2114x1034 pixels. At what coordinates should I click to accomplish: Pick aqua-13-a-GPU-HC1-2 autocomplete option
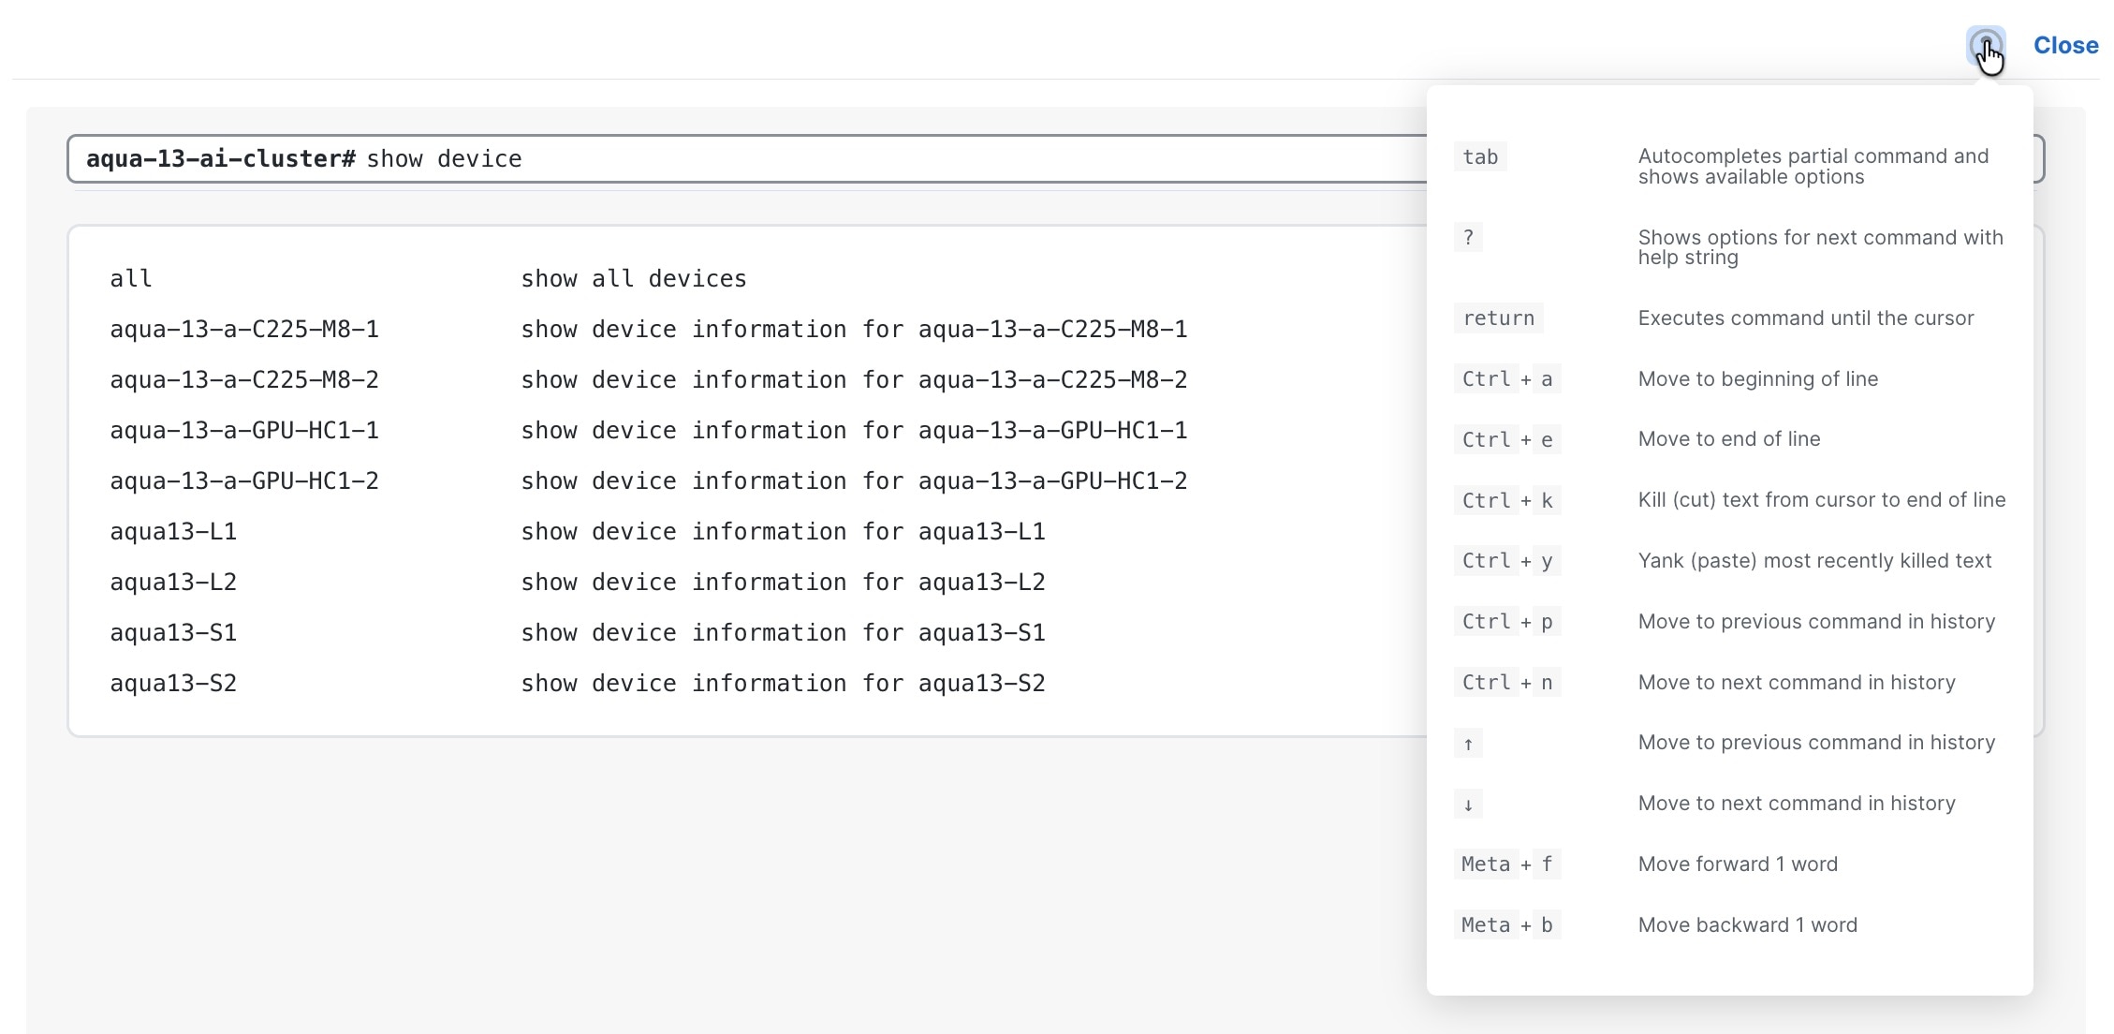(x=244, y=481)
